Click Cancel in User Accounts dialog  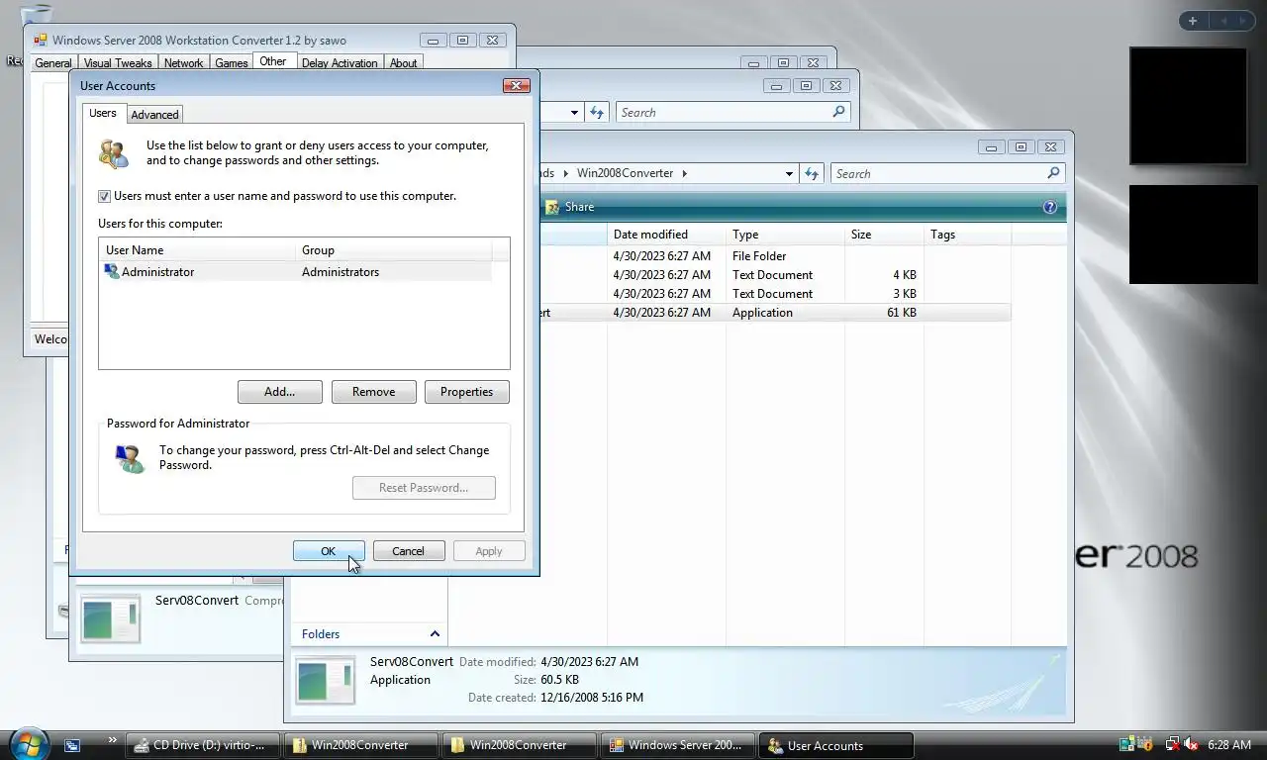coord(408,551)
